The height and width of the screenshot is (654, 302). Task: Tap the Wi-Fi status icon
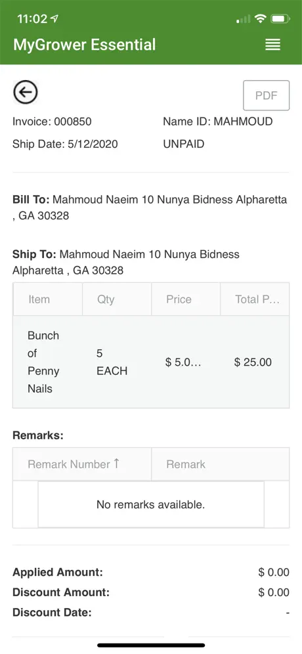(261, 19)
